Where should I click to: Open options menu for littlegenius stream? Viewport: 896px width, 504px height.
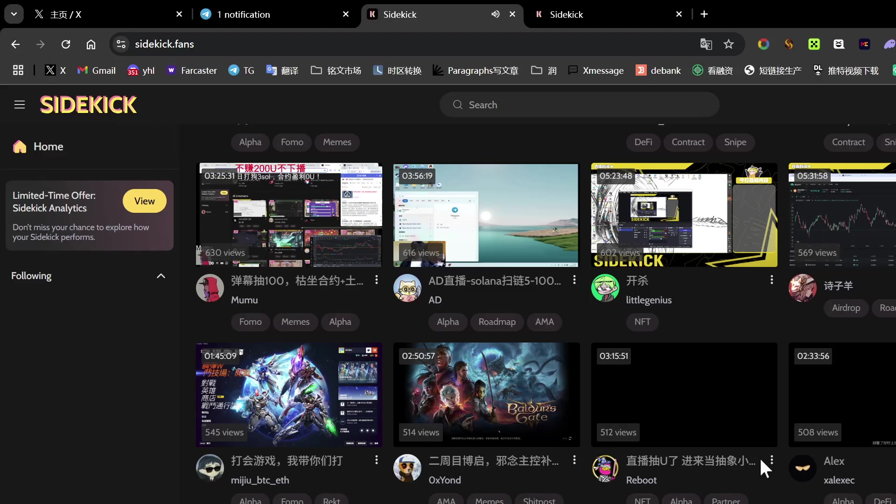[772, 280]
